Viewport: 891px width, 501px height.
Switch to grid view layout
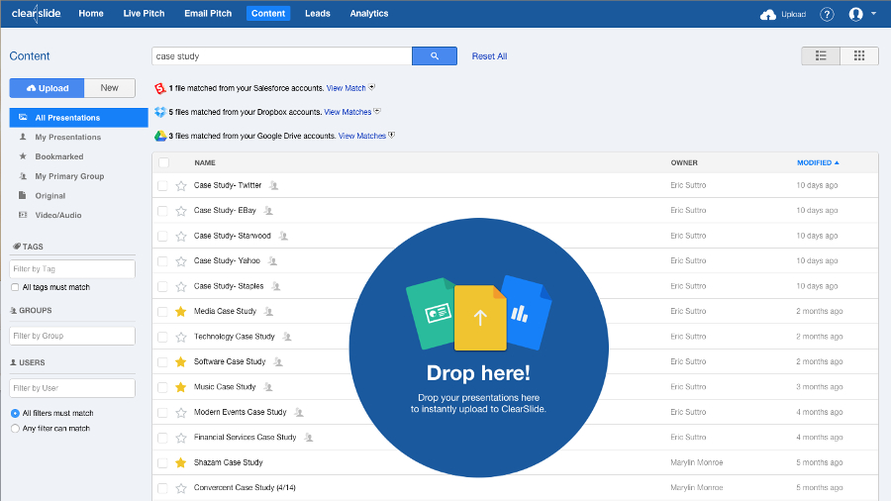[859, 55]
